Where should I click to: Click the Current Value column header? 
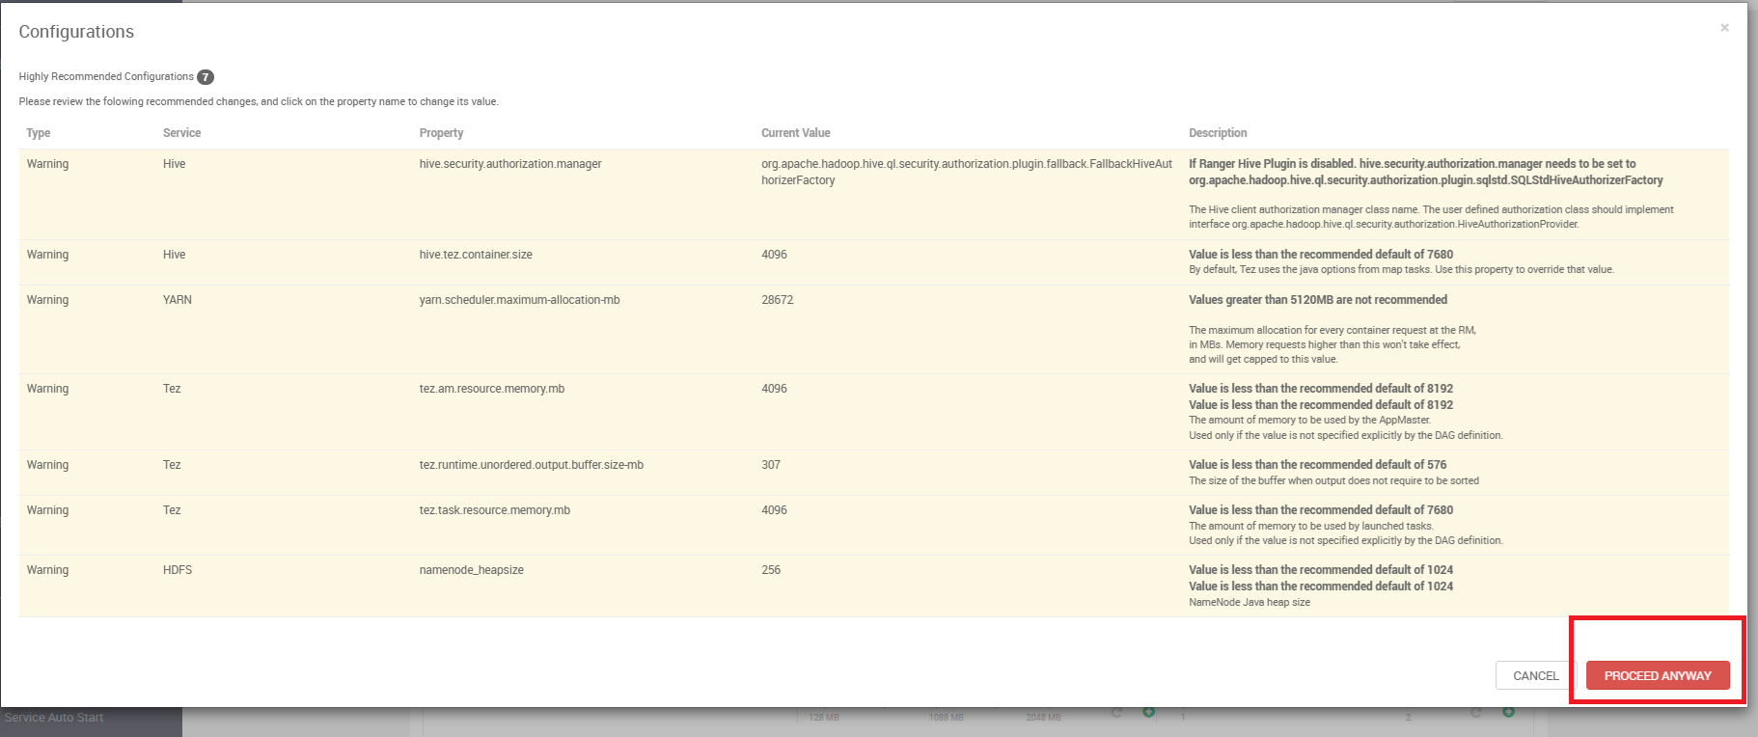(x=796, y=133)
